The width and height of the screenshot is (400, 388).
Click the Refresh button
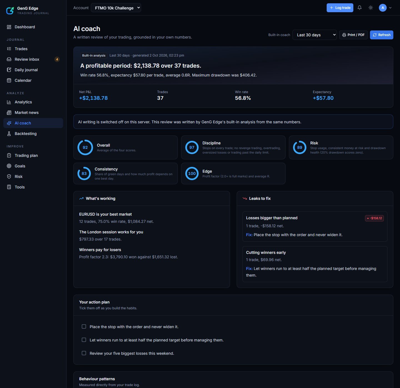click(381, 35)
